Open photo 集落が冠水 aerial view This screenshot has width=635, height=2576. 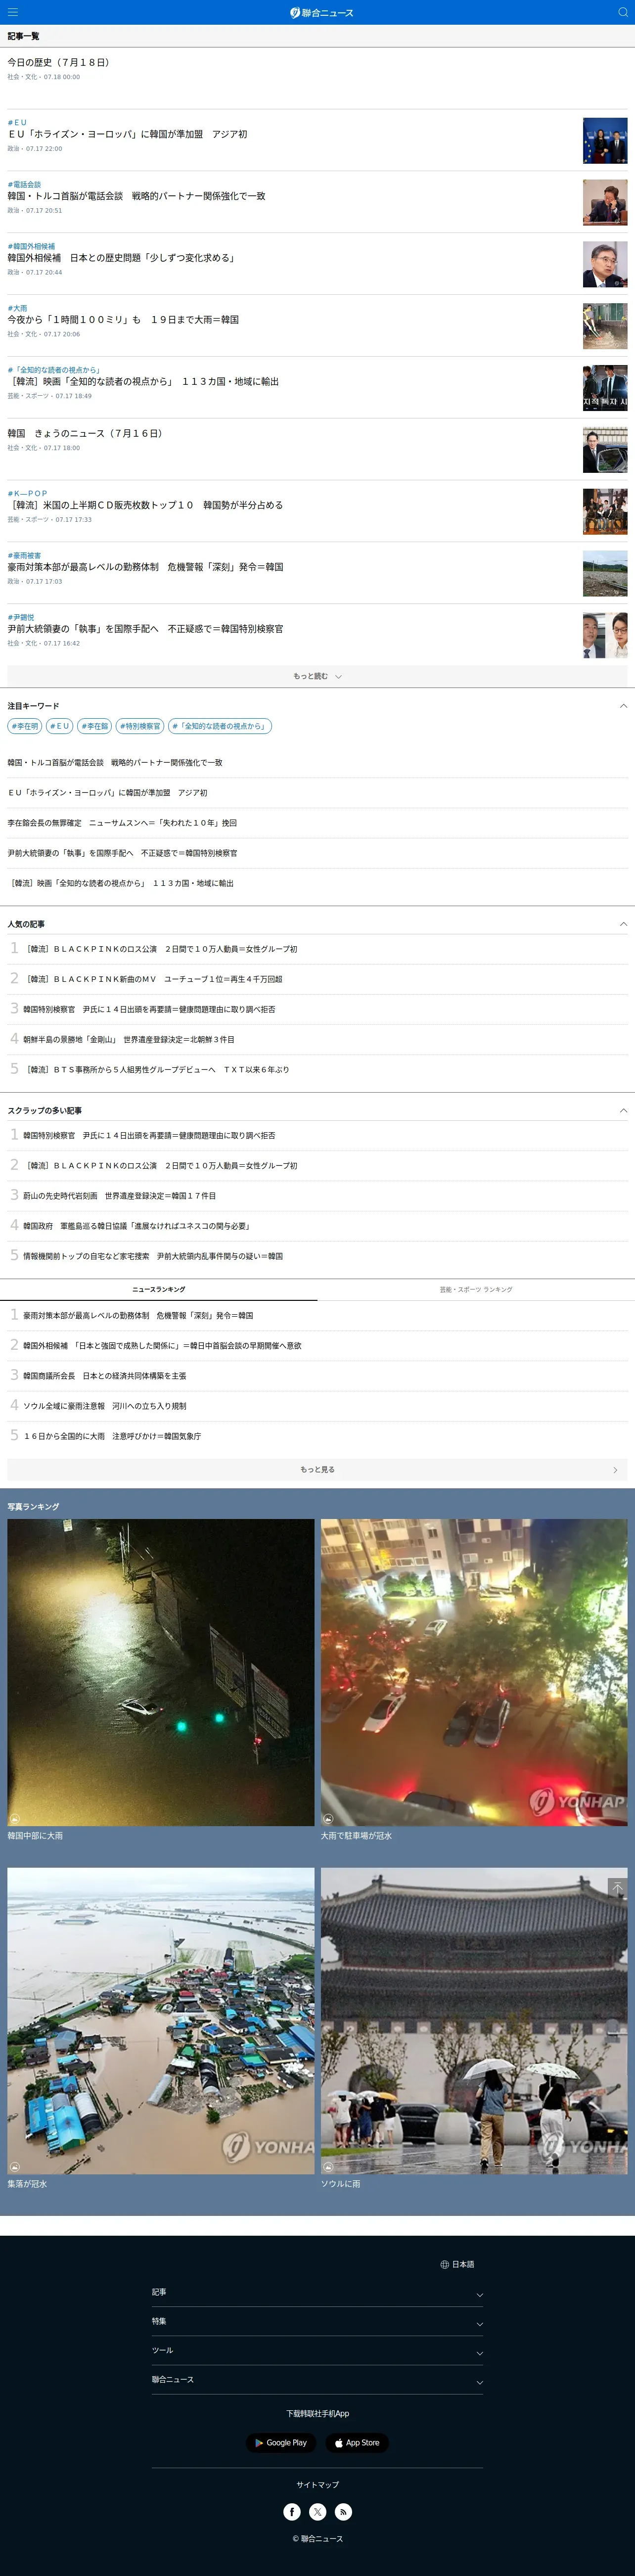161,2021
